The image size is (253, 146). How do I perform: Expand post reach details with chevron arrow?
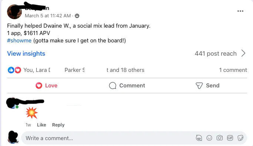[243, 53]
